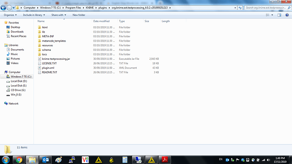Select Computer in the address breadcrumb
This screenshot has height=164, width=292.
point(30,8)
